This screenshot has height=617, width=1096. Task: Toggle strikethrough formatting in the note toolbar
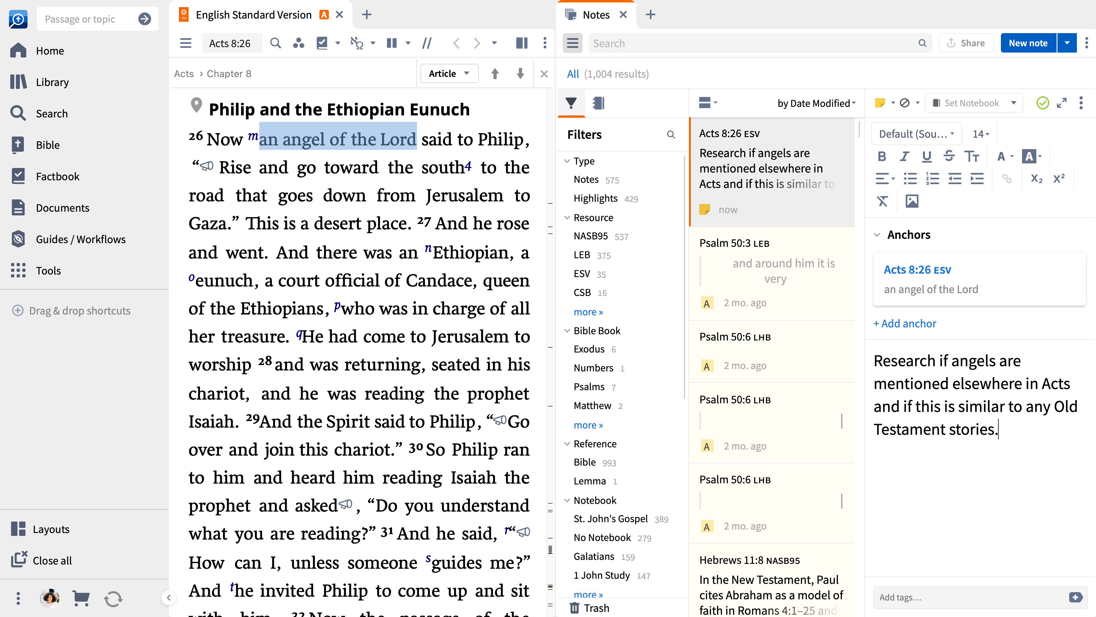coord(949,156)
